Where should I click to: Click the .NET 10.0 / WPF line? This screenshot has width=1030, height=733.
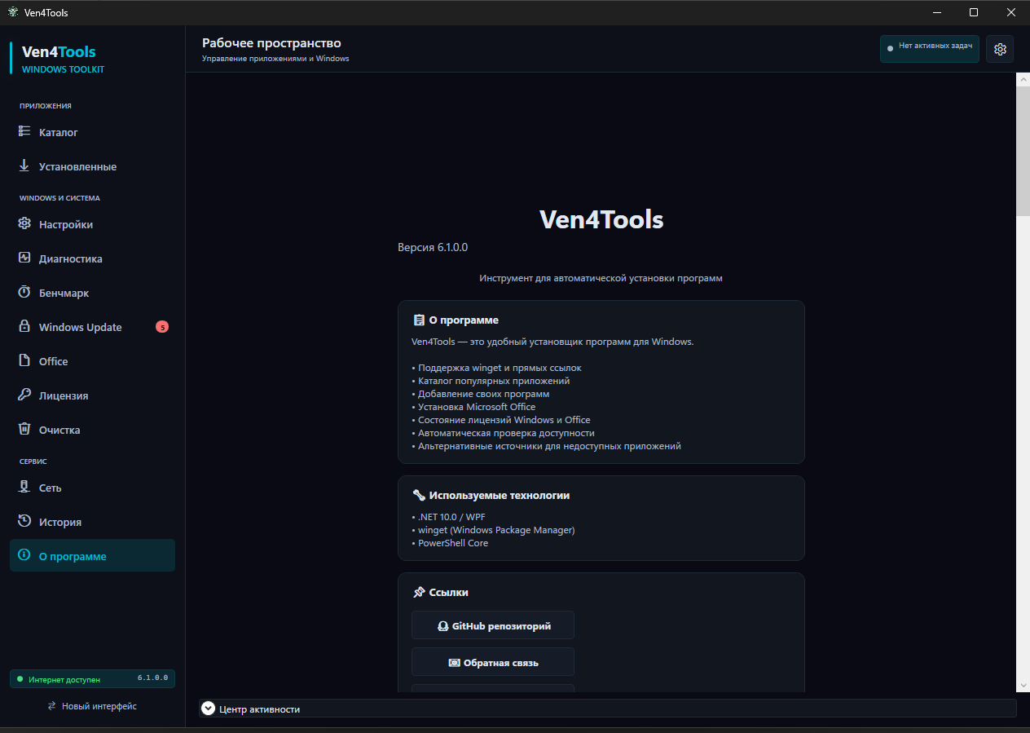pyautogui.click(x=448, y=517)
